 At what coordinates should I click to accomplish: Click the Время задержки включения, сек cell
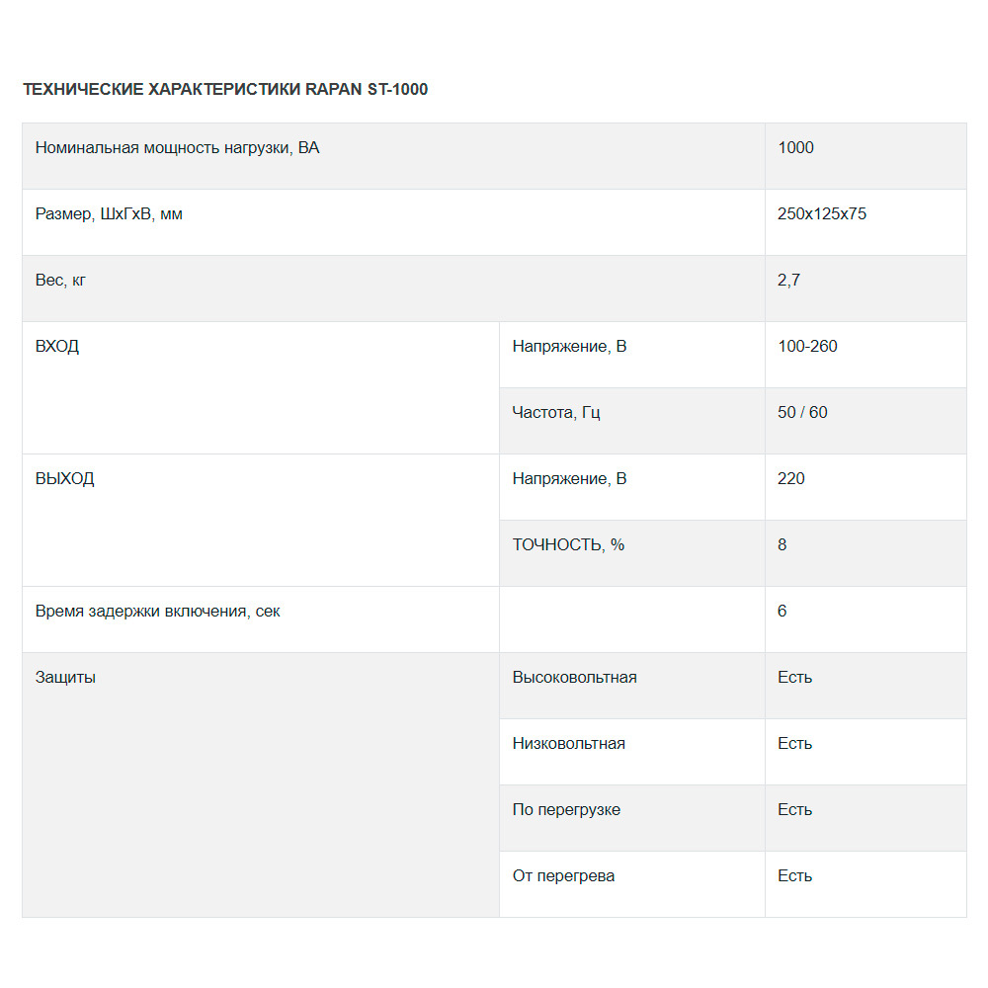pos(261,619)
